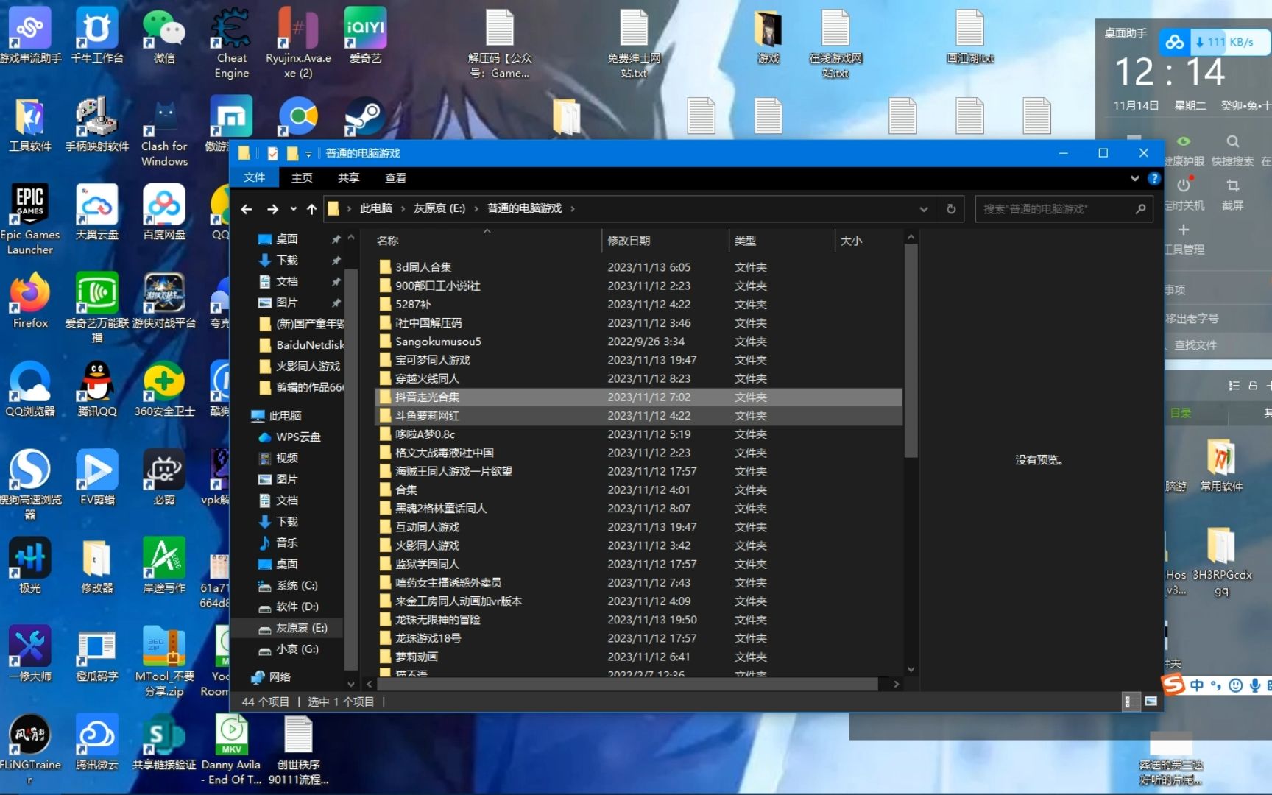Open 360安全卫士 desktop icon
Viewport: 1272px width, 795px height.
[164, 389]
